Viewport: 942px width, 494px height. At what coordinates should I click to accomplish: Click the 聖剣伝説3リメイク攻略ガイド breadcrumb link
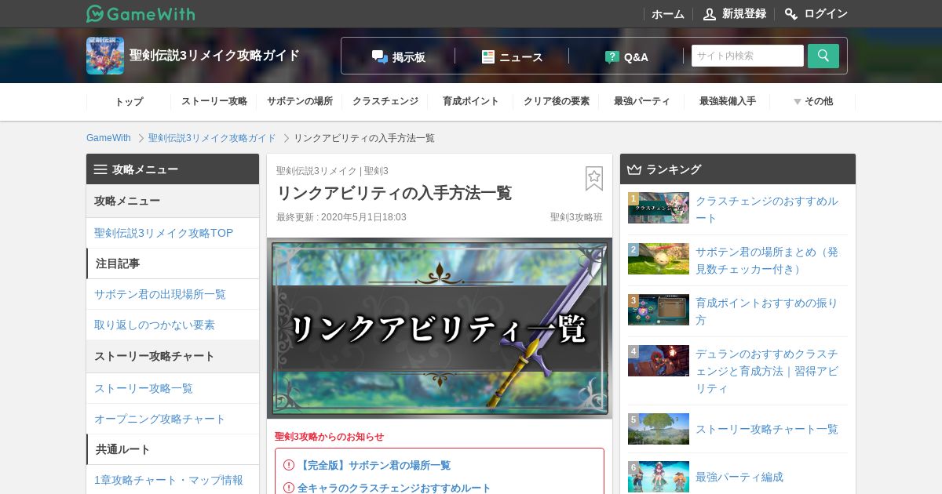pos(212,138)
